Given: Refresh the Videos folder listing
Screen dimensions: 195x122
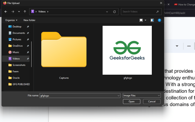Looking at the screenshot, I should tap(114, 12).
